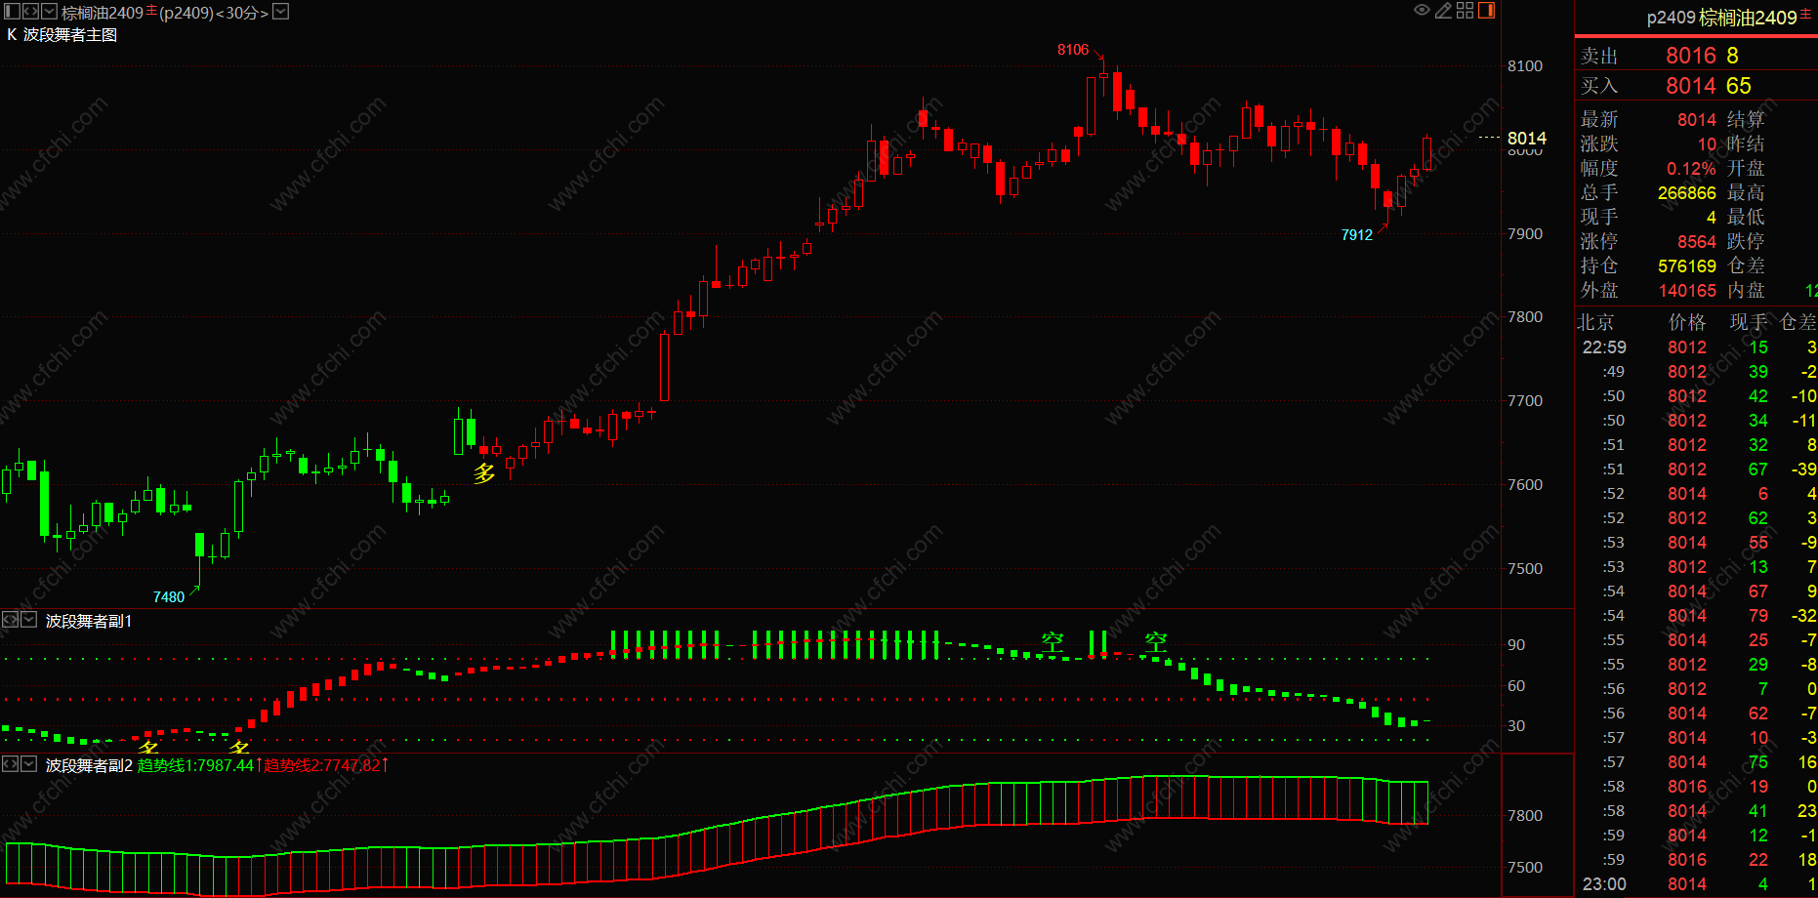Click the 价格 column header in the tick list
This screenshot has height=898, width=1818.
pyautogui.click(x=1687, y=322)
